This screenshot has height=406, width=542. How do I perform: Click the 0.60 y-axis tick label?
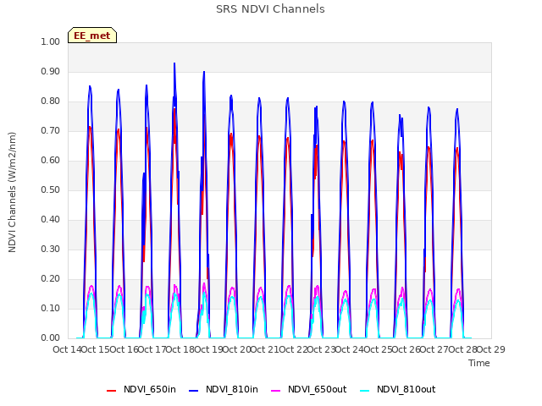click(51, 160)
